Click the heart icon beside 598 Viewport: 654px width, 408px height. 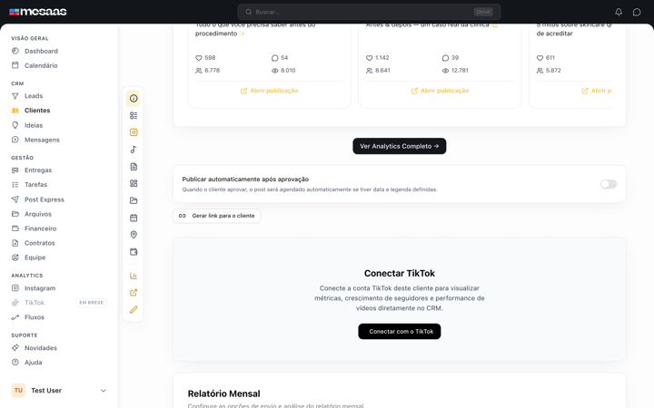199,58
